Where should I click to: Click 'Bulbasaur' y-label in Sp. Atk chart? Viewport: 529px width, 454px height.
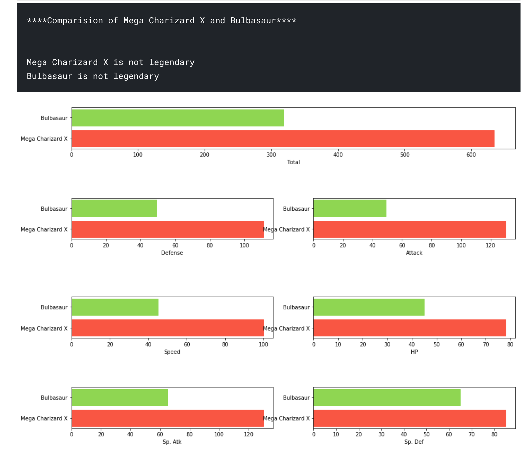[x=54, y=398]
